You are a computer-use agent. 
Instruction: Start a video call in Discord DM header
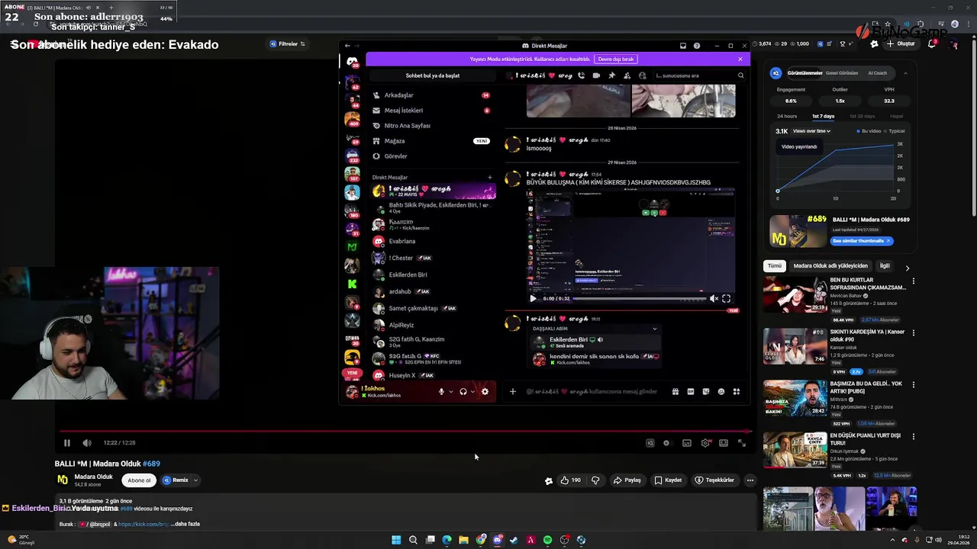coord(596,75)
